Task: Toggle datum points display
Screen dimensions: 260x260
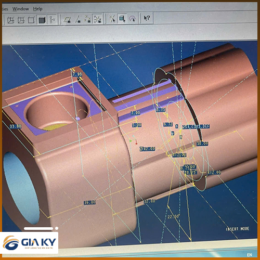Action: click(x=87, y=19)
